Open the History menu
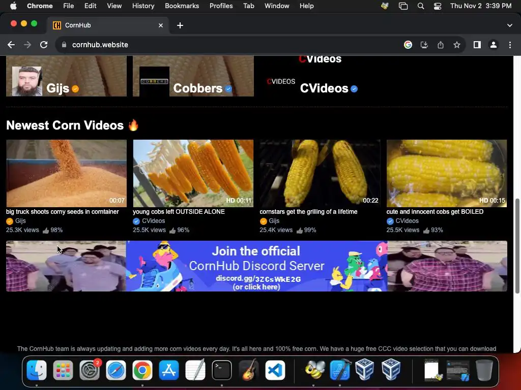Viewport: 521px width, 390px height. 143,6
